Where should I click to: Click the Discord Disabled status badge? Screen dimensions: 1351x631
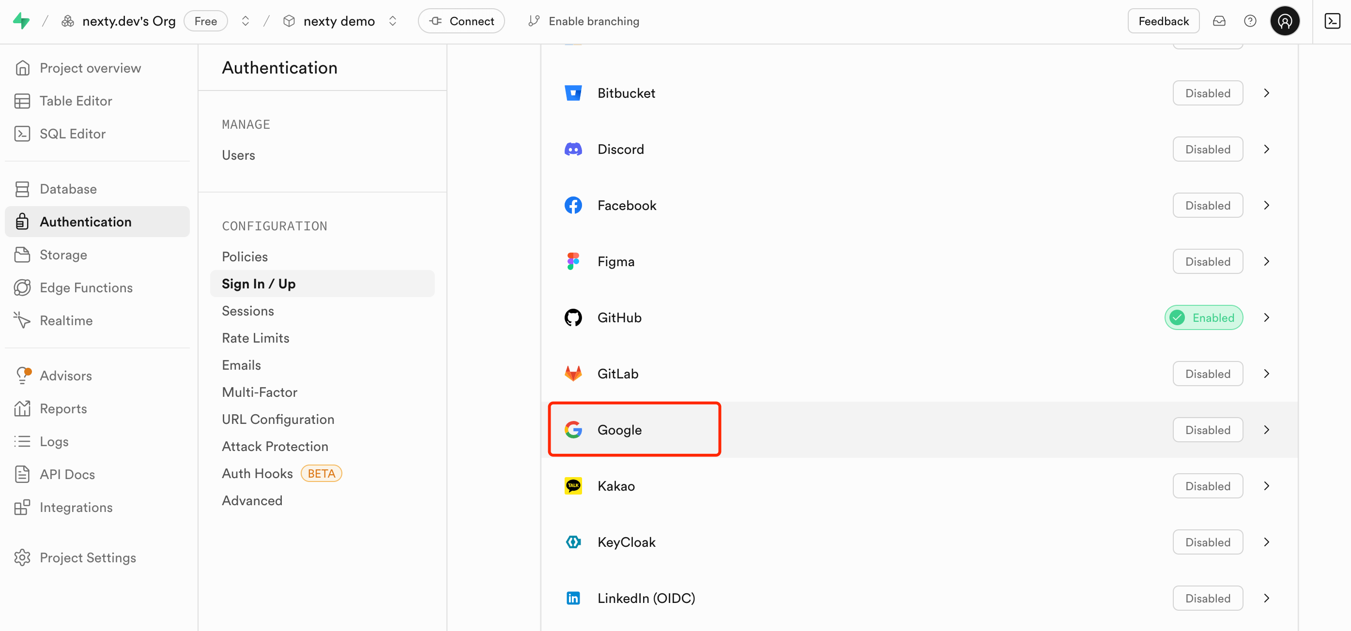(1207, 150)
